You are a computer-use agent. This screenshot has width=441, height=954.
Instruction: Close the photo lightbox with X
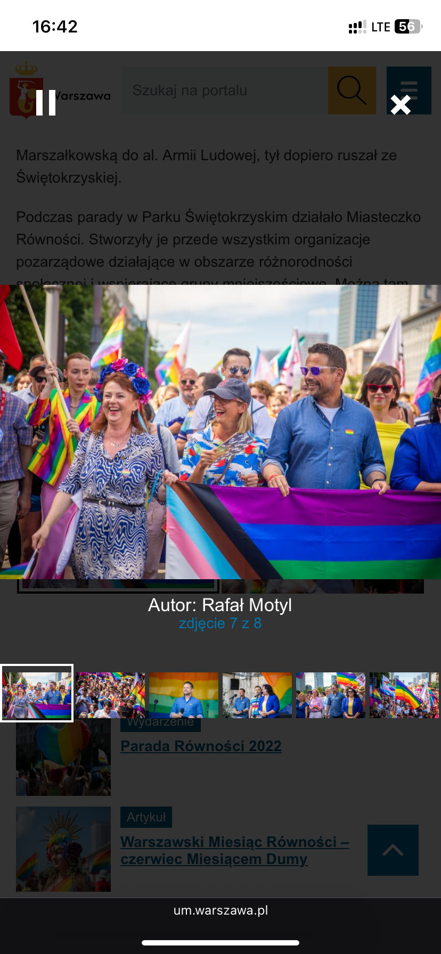click(x=401, y=105)
